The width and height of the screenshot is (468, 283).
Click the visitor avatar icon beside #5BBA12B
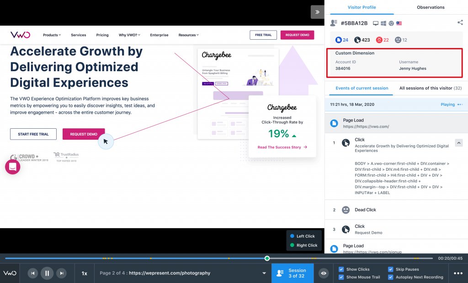(334, 23)
